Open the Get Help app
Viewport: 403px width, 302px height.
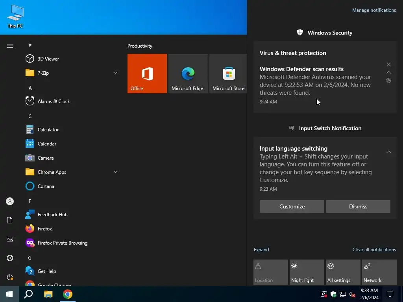coord(72,271)
